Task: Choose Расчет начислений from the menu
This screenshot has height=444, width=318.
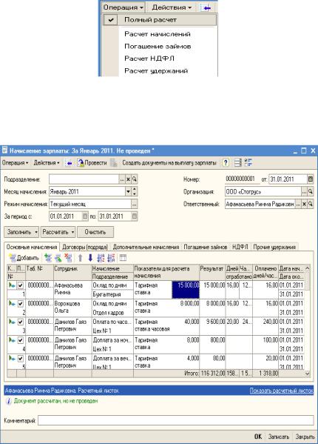Action: pyautogui.click(x=158, y=34)
